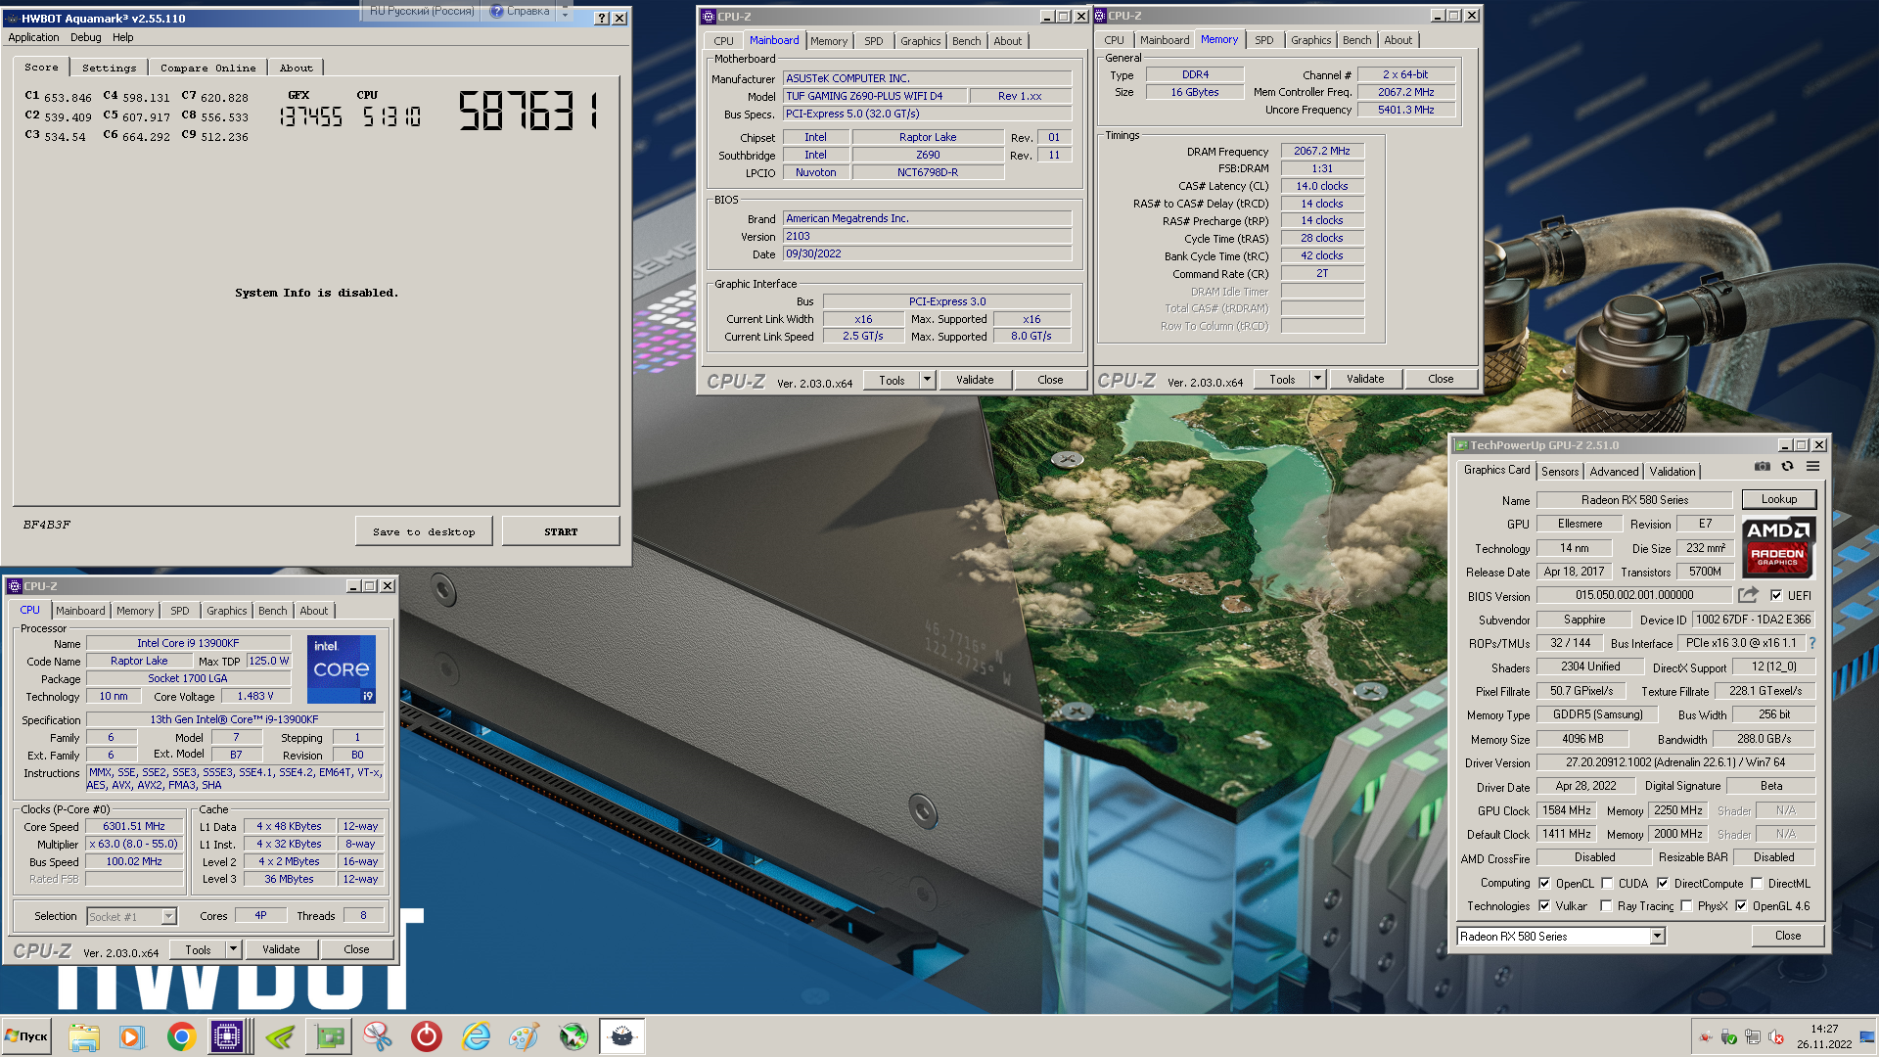Toggle the PhysX checkbox
This screenshot has width=1879, height=1057.
[1686, 905]
